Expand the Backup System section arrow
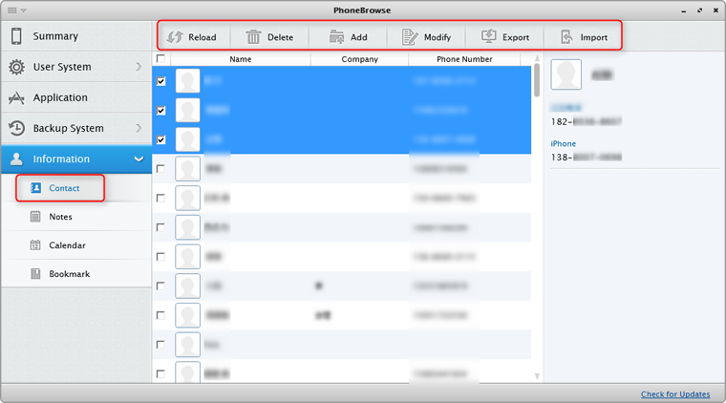 point(139,128)
